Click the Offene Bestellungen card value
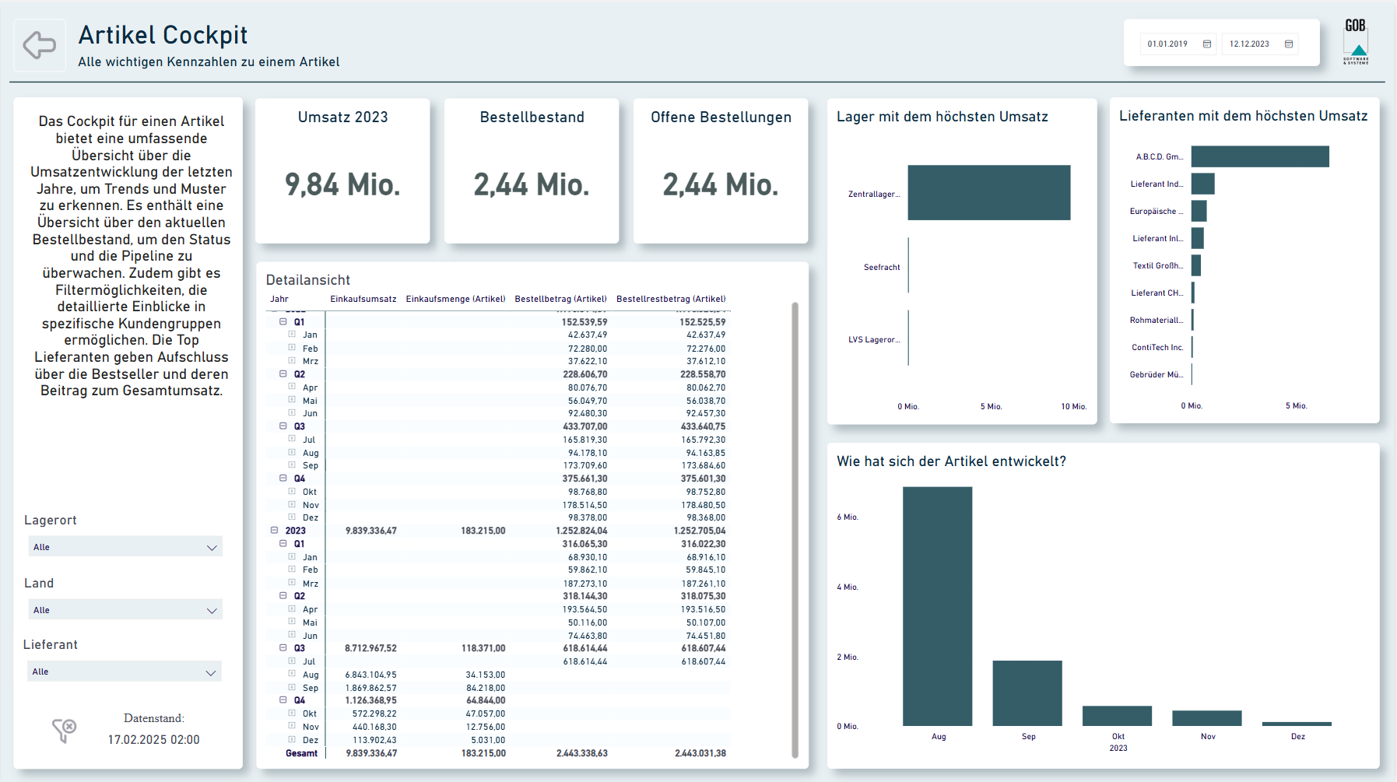The height and width of the screenshot is (782, 1397). coord(721,184)
